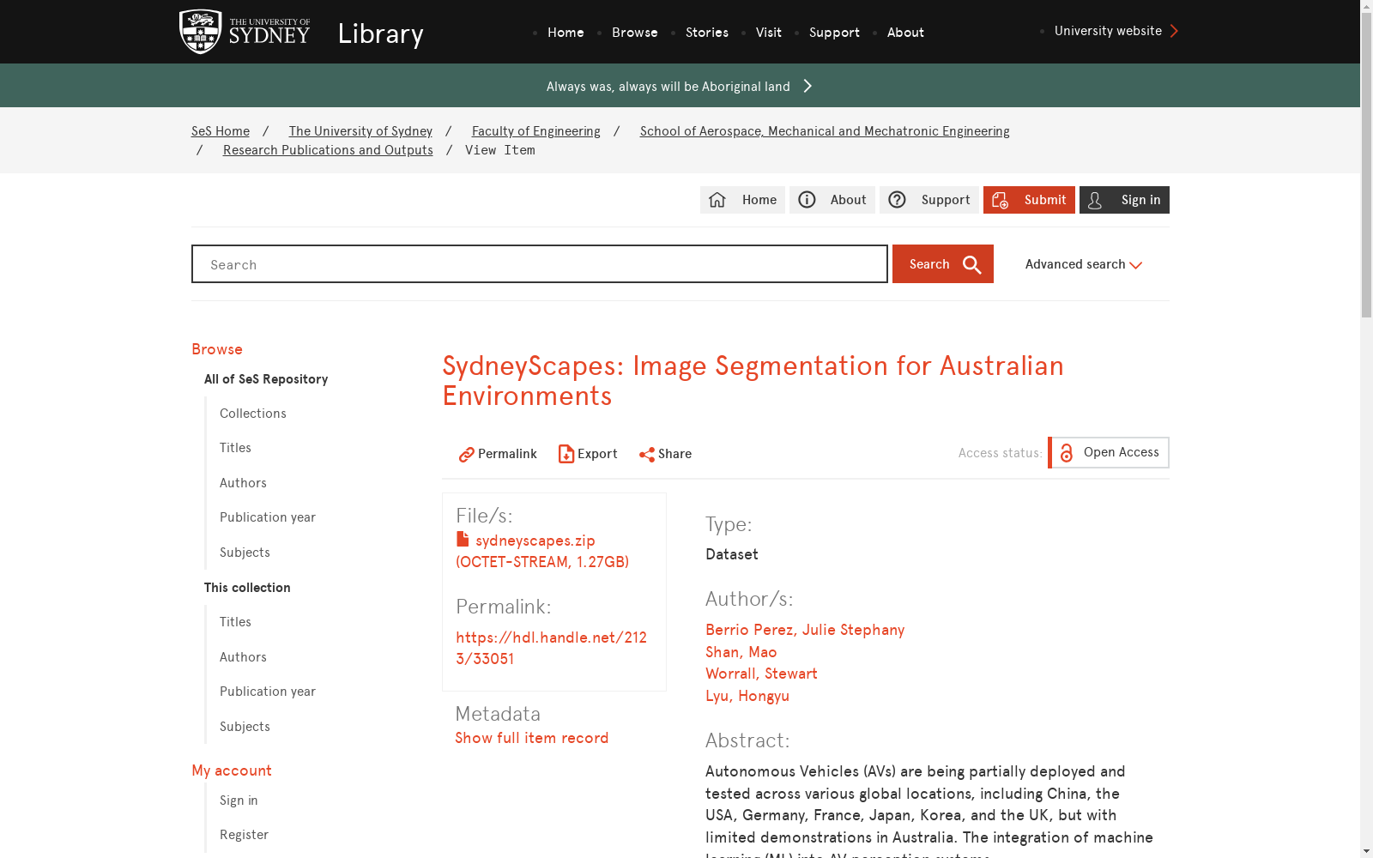Click the file icon next to sydneyscapes.zip
This screenshot has height=858, width=1373.
[463, 539]
